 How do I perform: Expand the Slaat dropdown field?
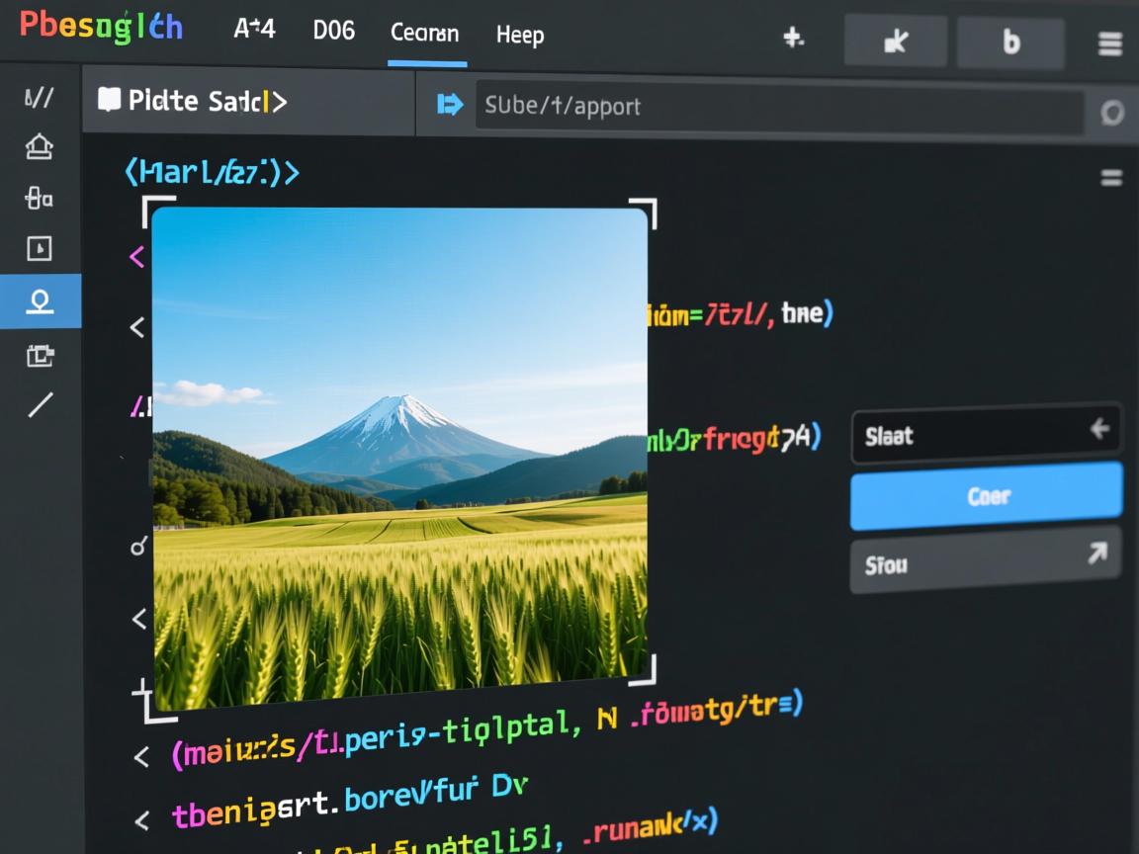pos(986,433)
